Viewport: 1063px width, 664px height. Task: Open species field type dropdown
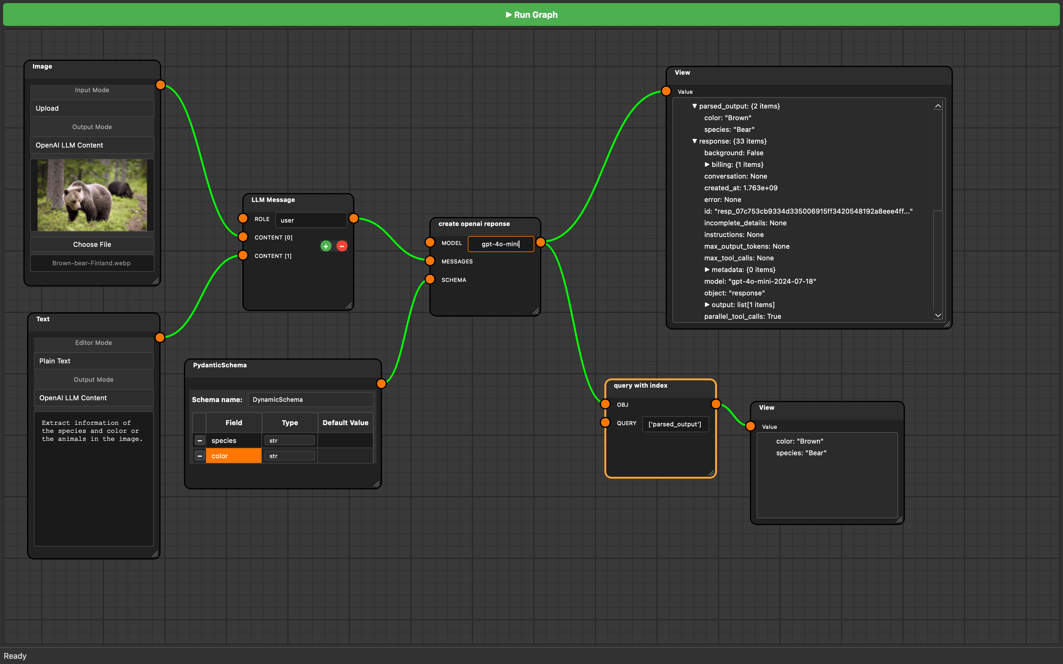coord(289,441)
